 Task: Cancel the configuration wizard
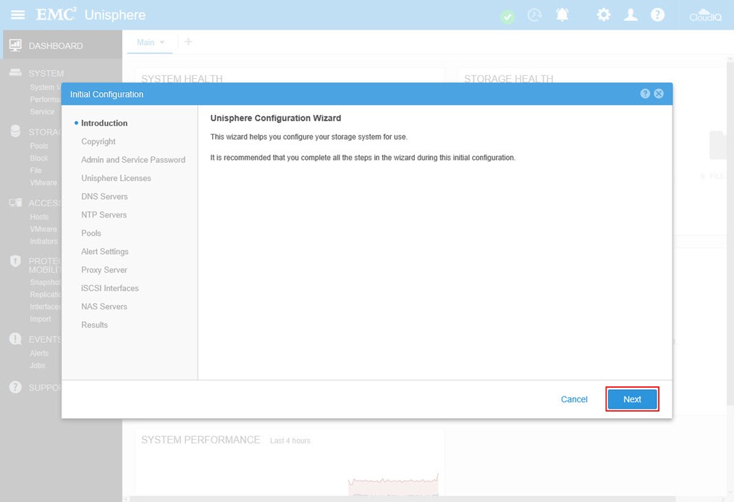pos(574,399)
